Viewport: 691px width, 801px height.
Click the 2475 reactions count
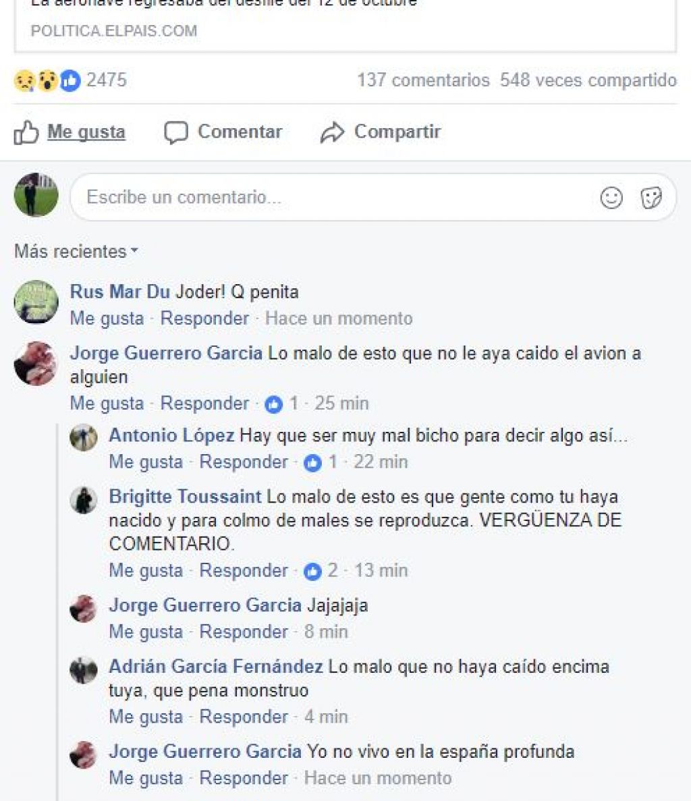106,80
